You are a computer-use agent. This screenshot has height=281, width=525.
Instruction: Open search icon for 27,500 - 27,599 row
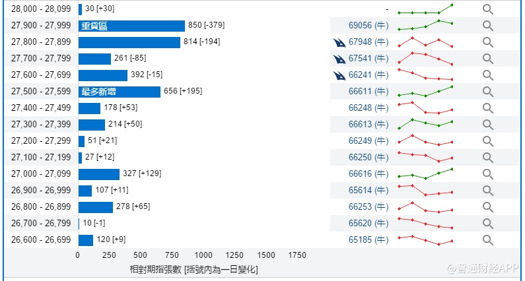(488, 92)
